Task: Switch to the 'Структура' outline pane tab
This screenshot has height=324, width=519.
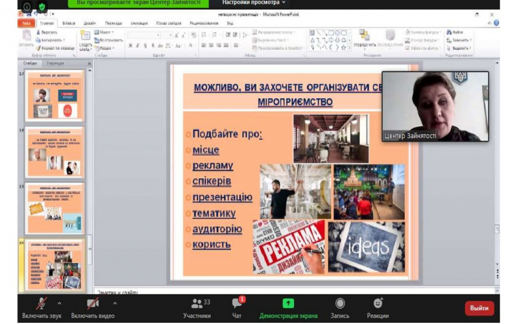Action: tap(55, 63)
